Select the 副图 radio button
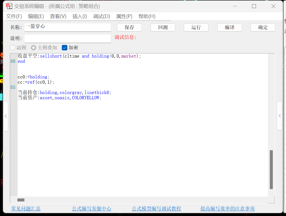 pos(13,48)
